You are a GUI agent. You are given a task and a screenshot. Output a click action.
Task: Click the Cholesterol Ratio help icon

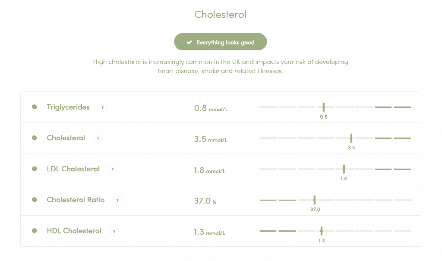117,200
